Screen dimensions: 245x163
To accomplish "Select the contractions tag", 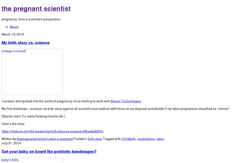I will 146,139.
